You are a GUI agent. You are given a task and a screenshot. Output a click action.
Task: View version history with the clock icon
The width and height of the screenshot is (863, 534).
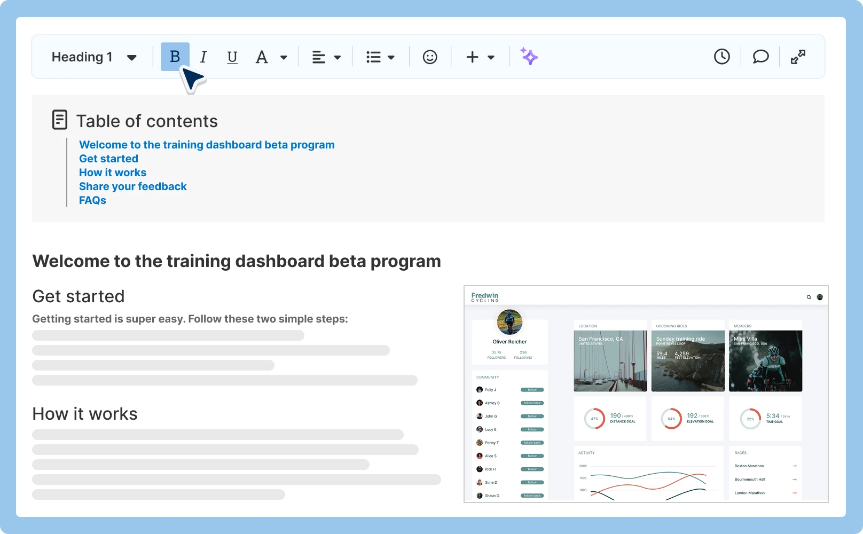point(721,57)
